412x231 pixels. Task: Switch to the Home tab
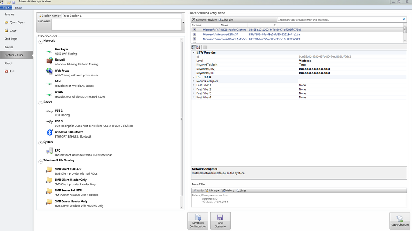click(19, 8)
